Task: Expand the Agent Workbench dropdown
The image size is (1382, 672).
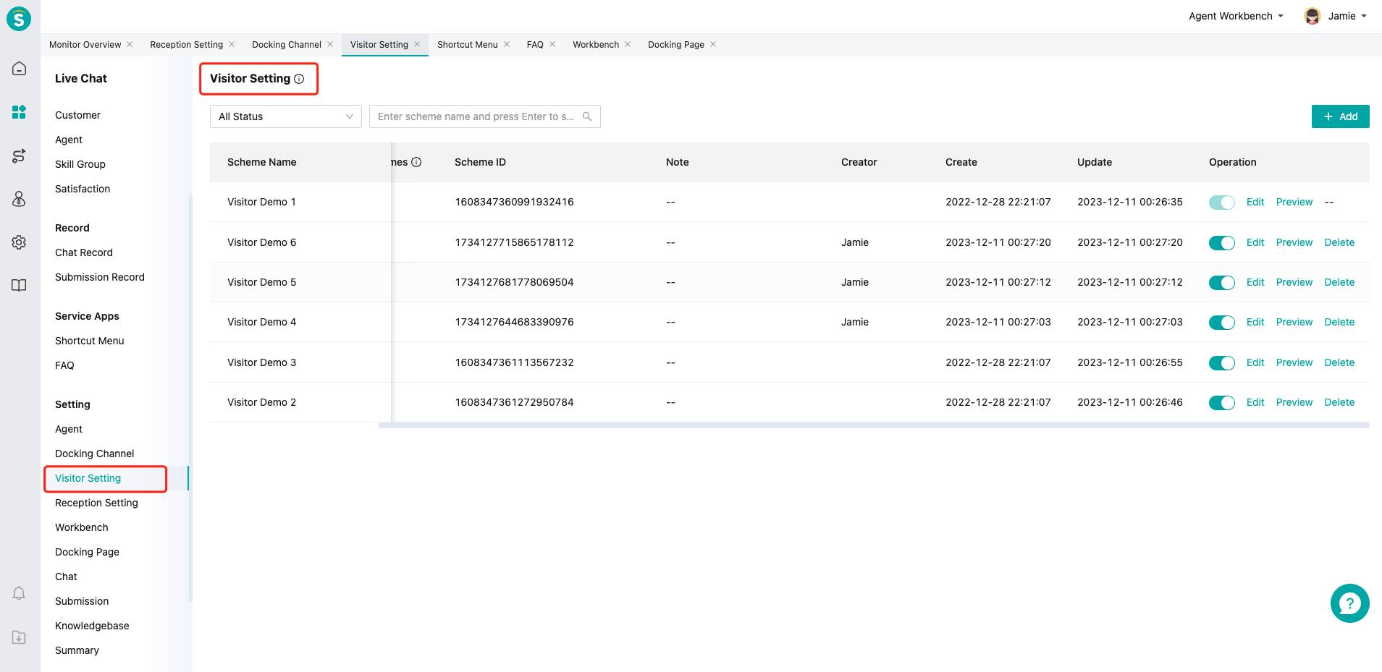Action: [1236, 16]
